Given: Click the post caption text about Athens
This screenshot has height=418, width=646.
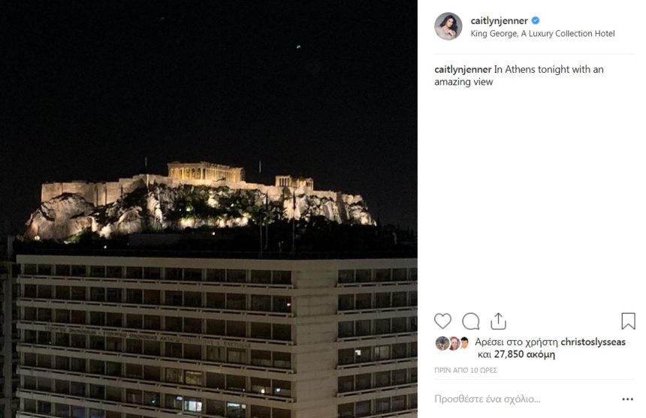Looking at the screenshot, I should (x=519, y=76).
